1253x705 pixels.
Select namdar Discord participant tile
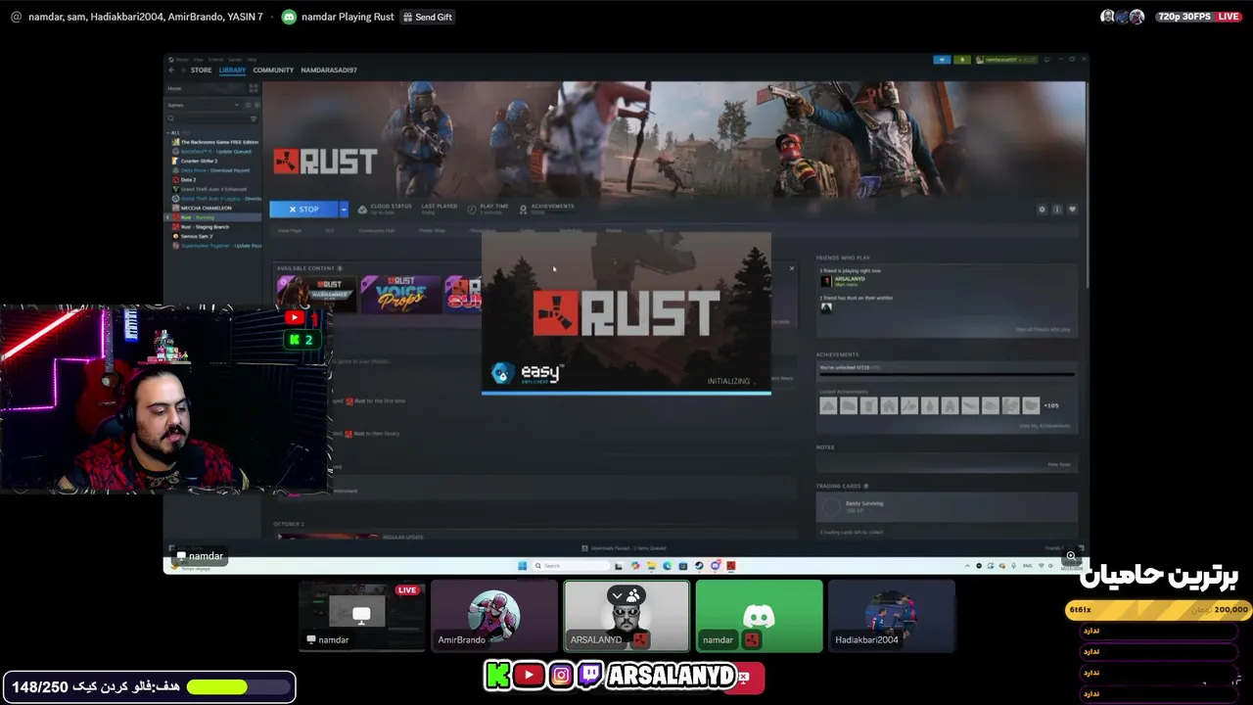(x=760, y=615)
